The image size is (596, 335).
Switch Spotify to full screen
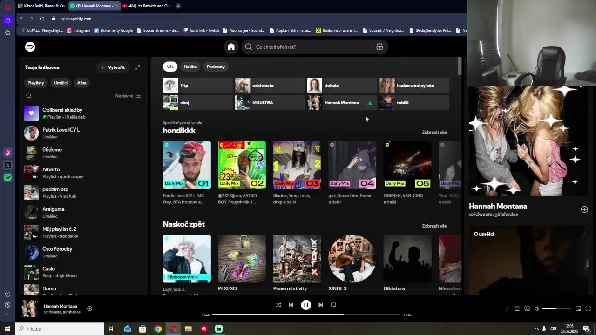[588, 308]
